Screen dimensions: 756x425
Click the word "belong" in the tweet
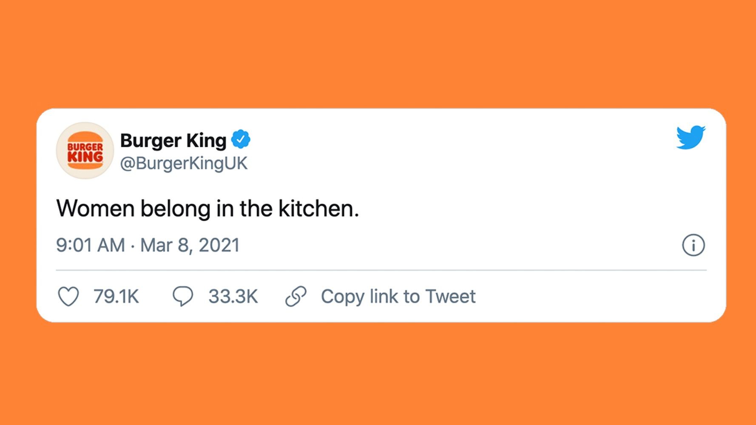tap(175, 208)
